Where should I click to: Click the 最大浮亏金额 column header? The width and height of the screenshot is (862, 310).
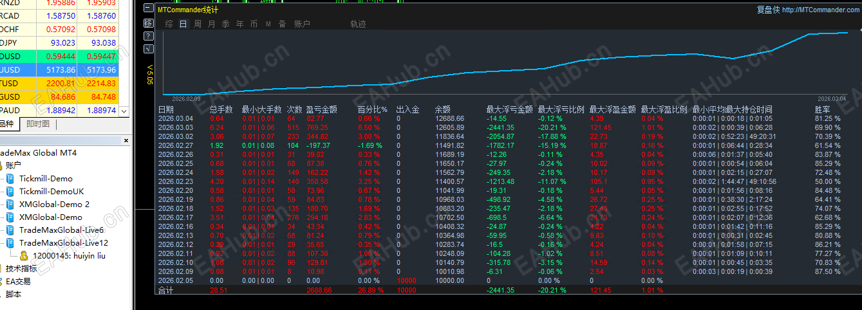tap(510, 110)
